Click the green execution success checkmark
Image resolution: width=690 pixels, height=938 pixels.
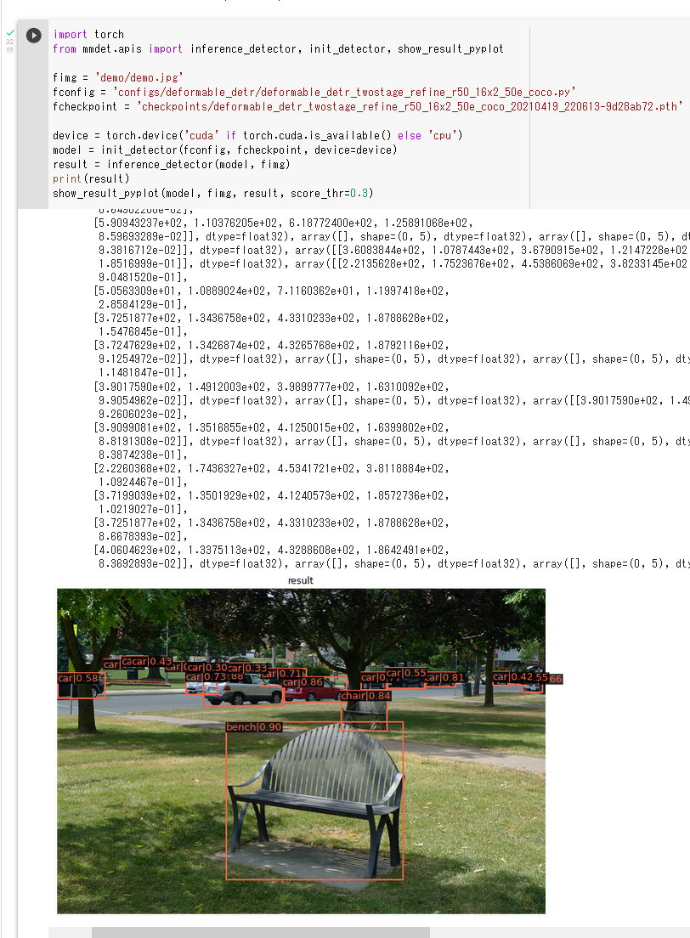pos(10,32)
